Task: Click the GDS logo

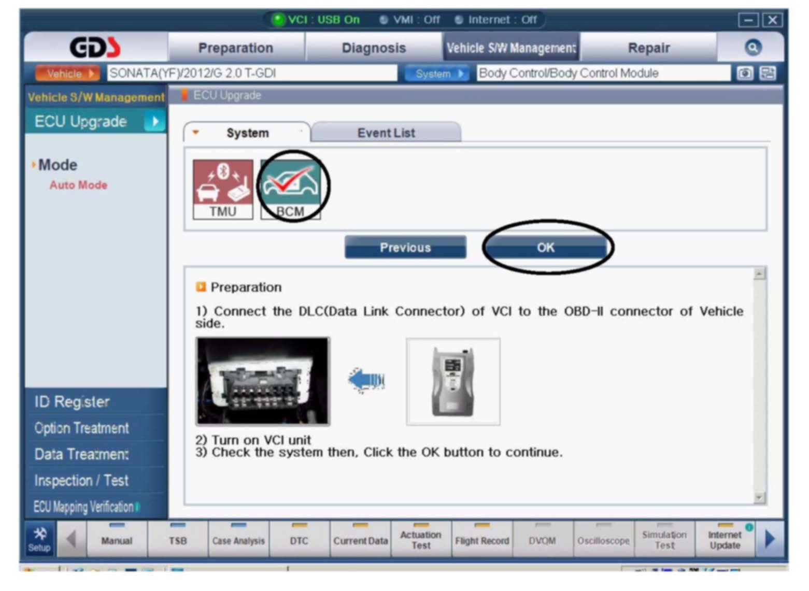Action: (95, 48)
